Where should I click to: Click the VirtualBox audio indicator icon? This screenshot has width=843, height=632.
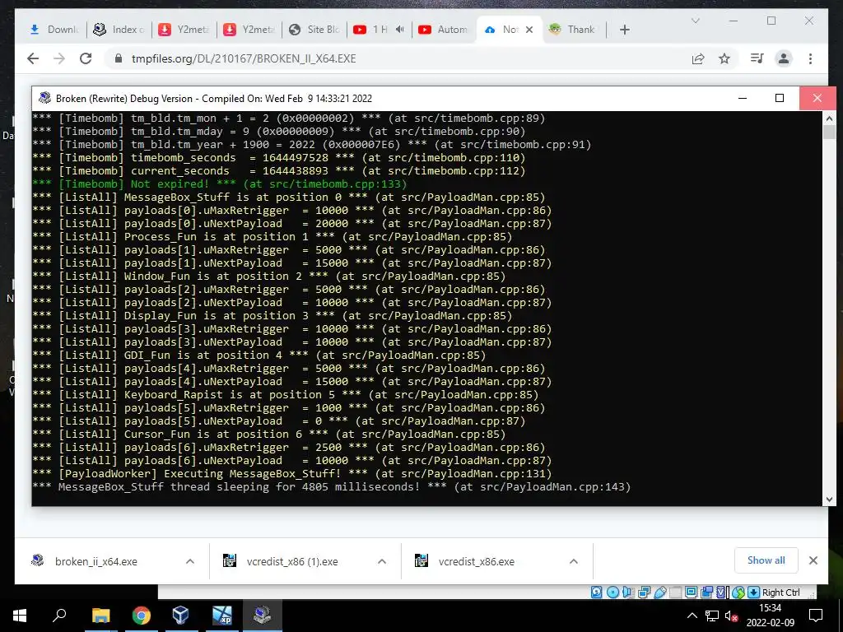pyautogui.click(x=627, y=592)
